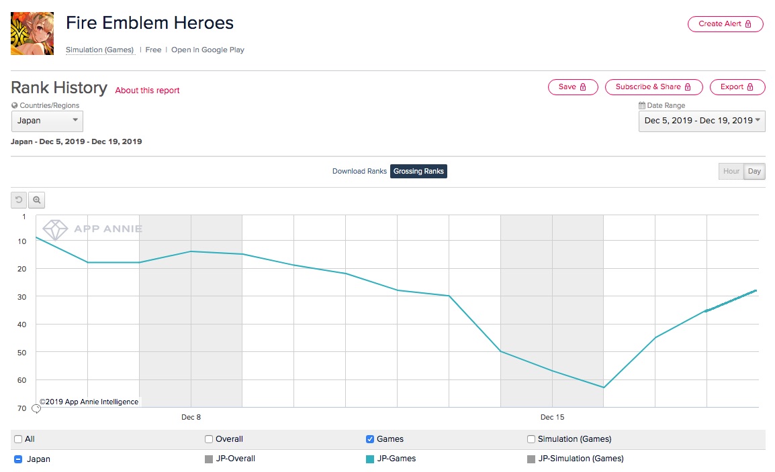Click the zoom magnifier icon

36,200
